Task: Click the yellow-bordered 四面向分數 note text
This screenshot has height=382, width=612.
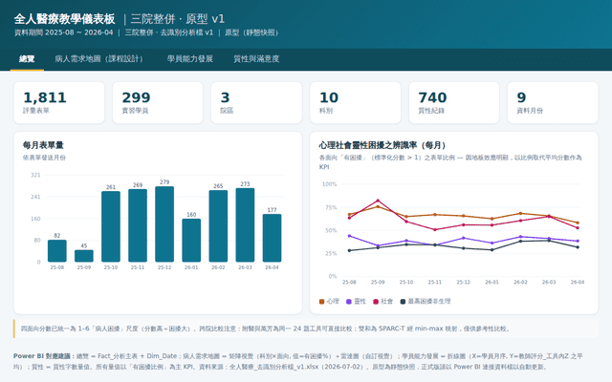Action: 266,329
